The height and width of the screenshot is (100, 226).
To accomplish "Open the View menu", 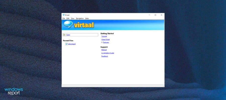I will click(73, 18).
